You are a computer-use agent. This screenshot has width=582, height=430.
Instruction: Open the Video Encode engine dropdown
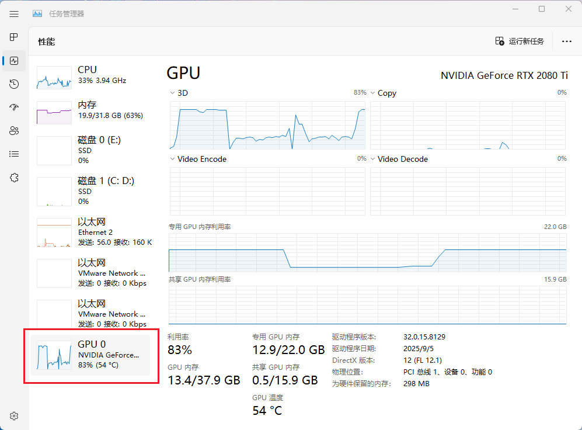173,159
